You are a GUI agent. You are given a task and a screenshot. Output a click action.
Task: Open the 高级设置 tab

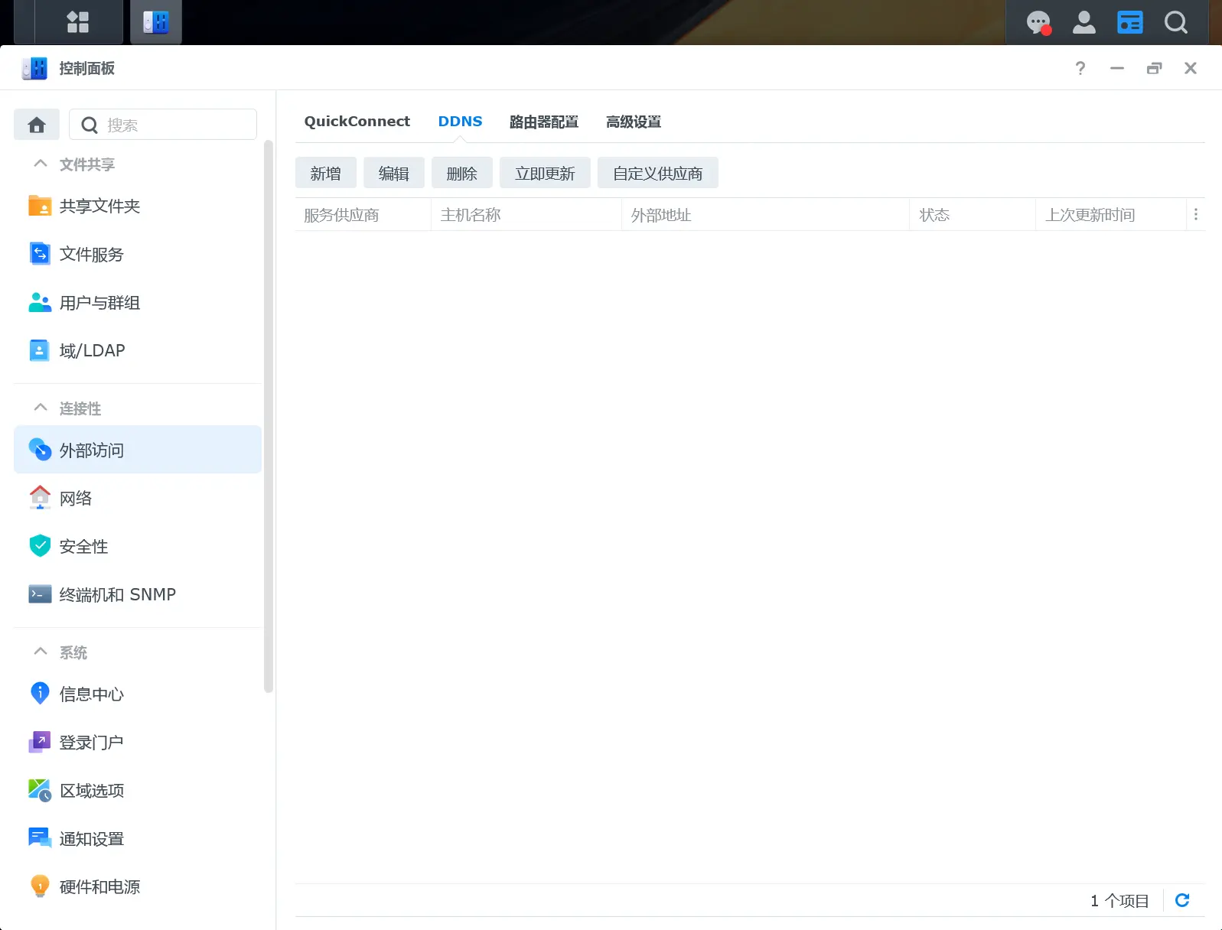(x=634, y=122)
